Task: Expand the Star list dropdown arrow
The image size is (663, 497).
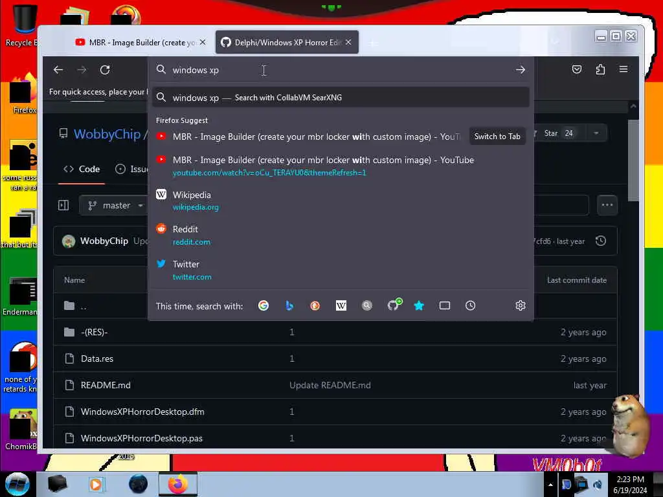Action: [x=596, y=133]
